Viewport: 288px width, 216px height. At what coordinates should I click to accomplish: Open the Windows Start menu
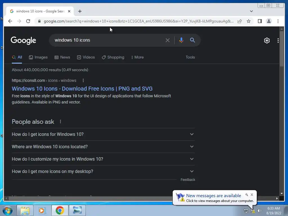click(x=8, y=210)
